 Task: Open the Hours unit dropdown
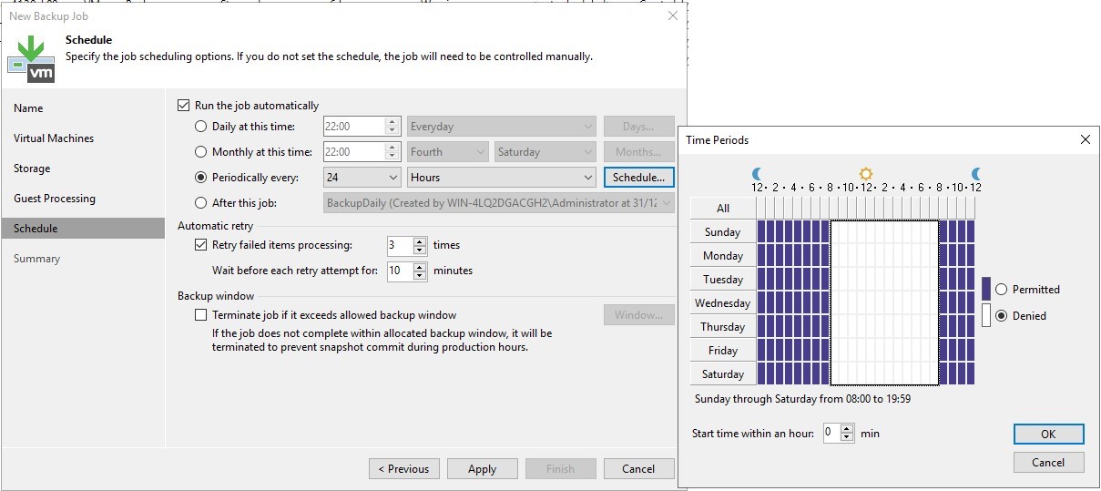(502, 178)
